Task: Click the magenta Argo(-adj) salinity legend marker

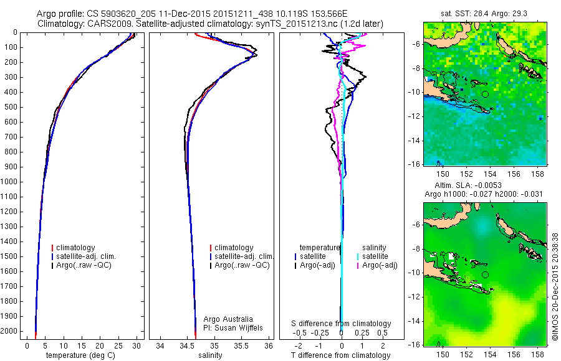Action: pyautogui.click(x=358, y=266)
